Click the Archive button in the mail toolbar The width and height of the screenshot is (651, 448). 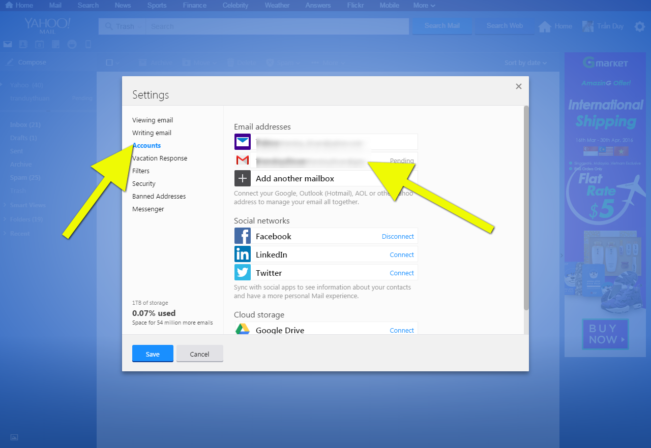pyautogui.click(x=156, y=62)
